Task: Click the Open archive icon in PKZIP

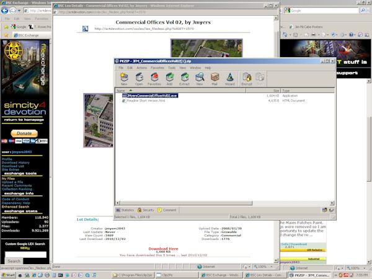Action: click(139, 79)
